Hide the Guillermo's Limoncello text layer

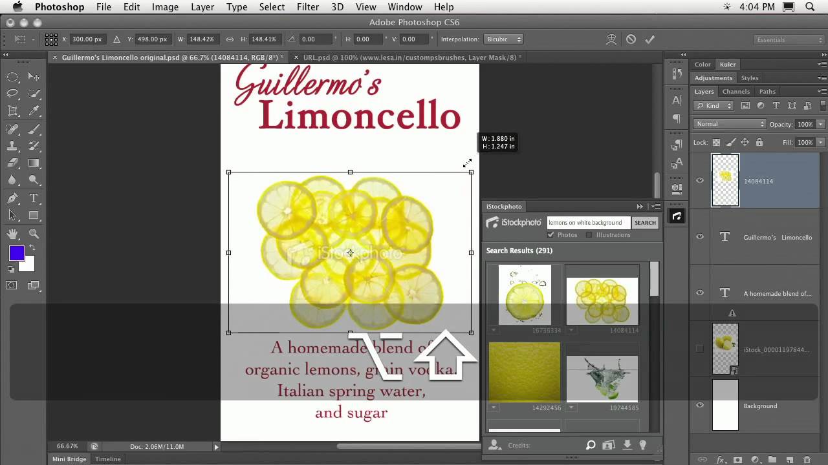699,237
